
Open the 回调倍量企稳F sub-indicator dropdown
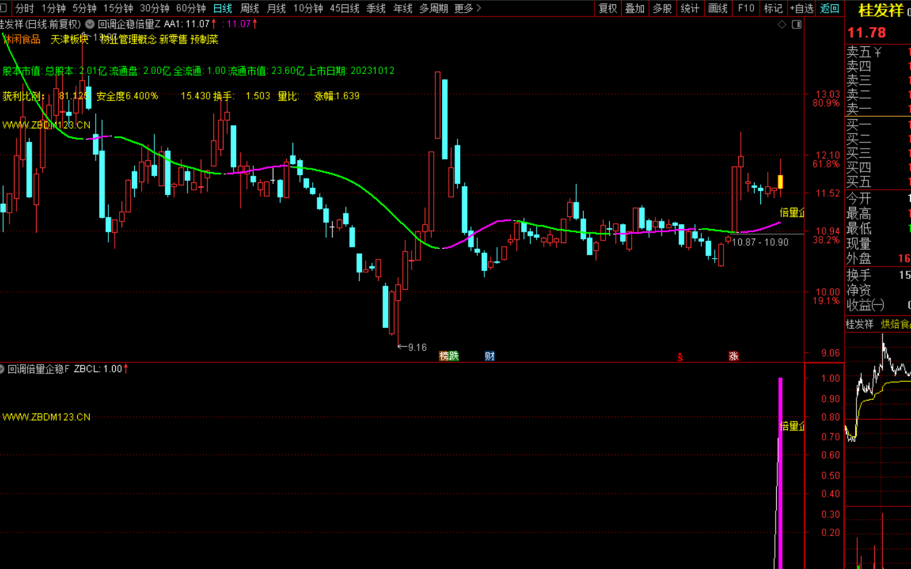pyautogui.click(x=2, y=369)
